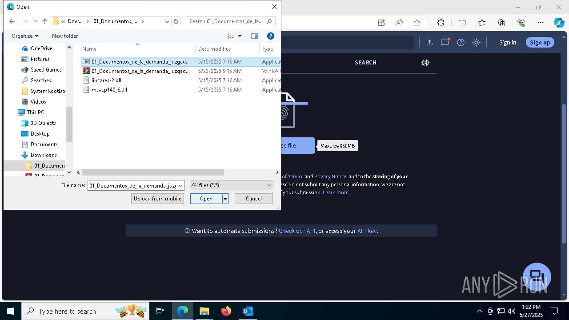
Task: Open the floating chat widget button
Action: click(x=537, y=277)
